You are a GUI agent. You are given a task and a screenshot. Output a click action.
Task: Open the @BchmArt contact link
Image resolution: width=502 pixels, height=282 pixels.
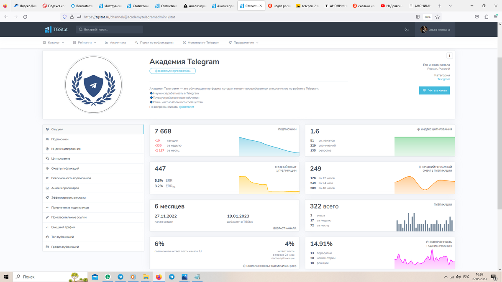click(x=187, y=107)
